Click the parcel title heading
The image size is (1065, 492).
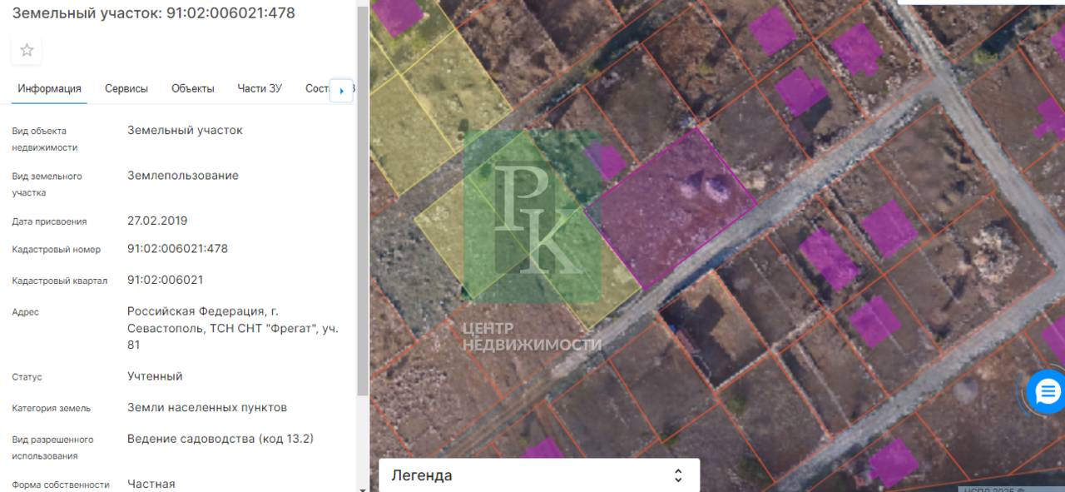coord(153,13)
